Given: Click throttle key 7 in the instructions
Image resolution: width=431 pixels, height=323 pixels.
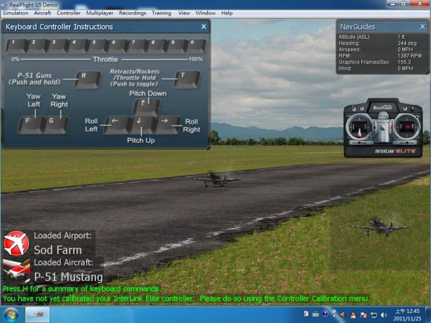Looking at the screenshot, I should [136, 46].
